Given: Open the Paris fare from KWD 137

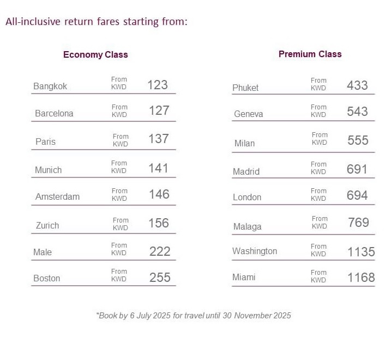Looking at the screenshot, I should coord(104,139).
